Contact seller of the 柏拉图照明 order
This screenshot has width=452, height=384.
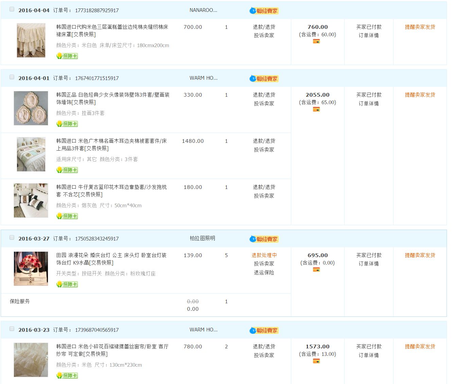(x=264, y=239)
